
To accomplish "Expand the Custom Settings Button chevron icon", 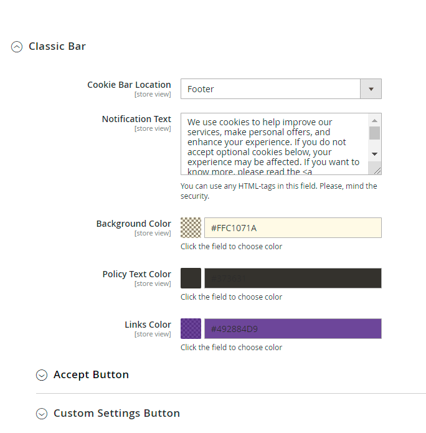I will click(42, 414).
